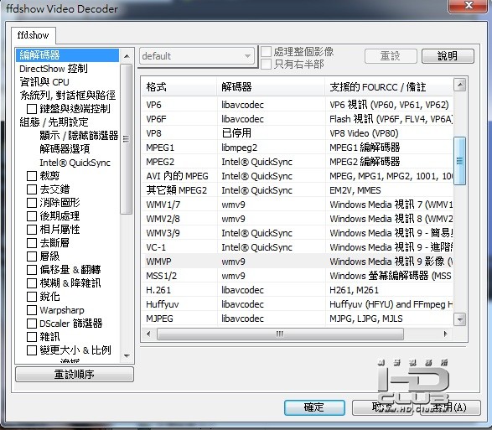
Task: Enable the 消除圖形 filter checkbox
Action: [32, 203]
